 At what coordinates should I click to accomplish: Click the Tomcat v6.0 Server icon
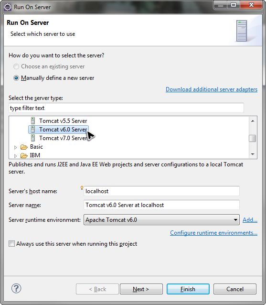coord(33,130)
